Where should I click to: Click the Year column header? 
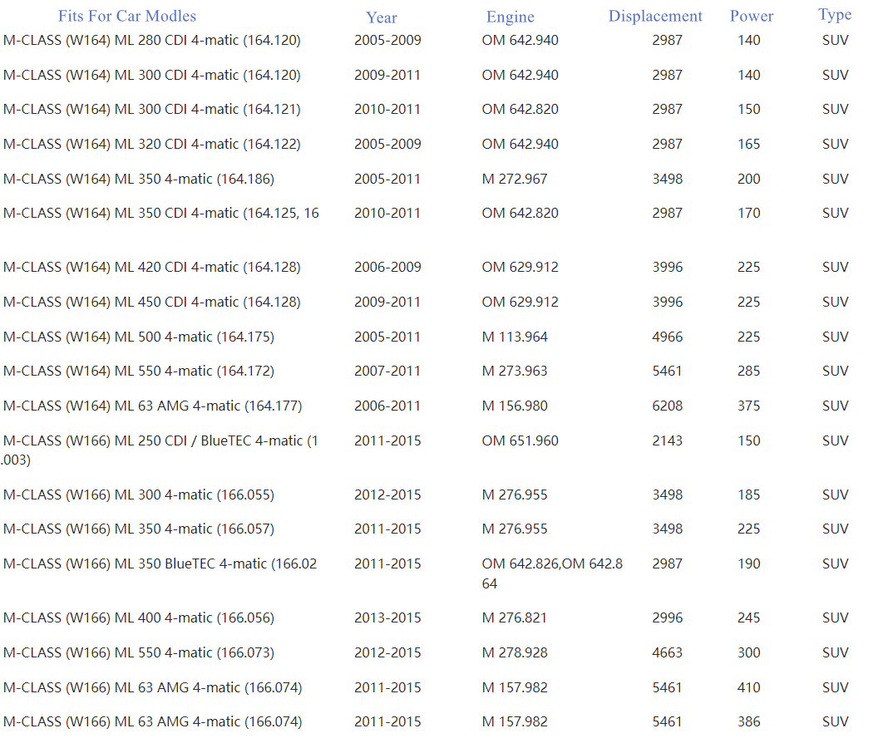(382, 17)
